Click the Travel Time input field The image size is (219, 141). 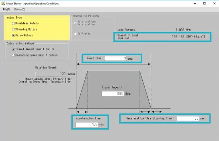(x=115, y=58)
